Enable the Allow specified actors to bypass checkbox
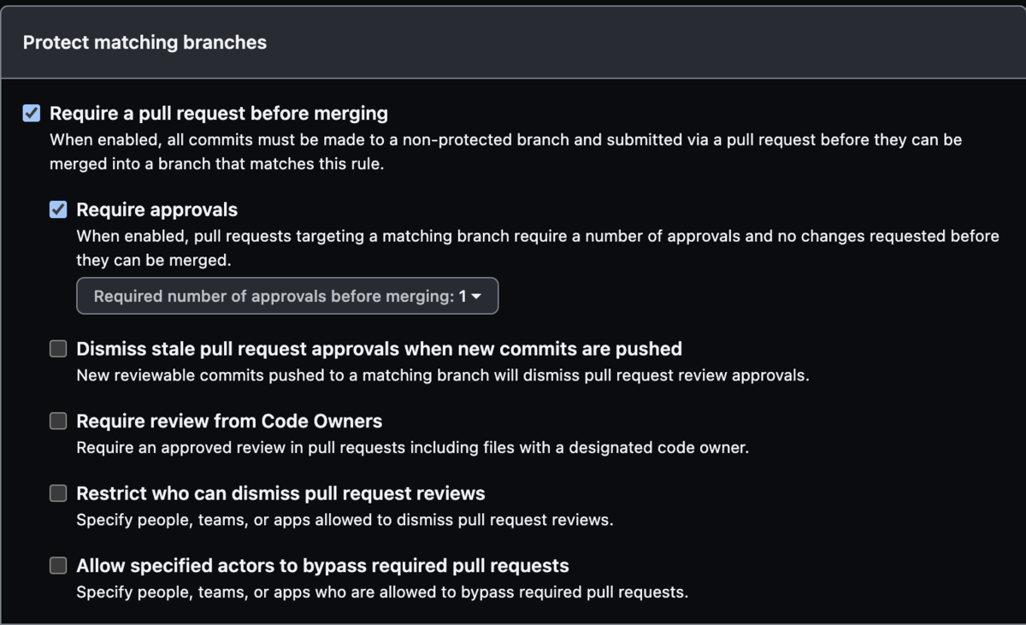The width and height of the screenshot is (1026, 625). click(58, 565)
